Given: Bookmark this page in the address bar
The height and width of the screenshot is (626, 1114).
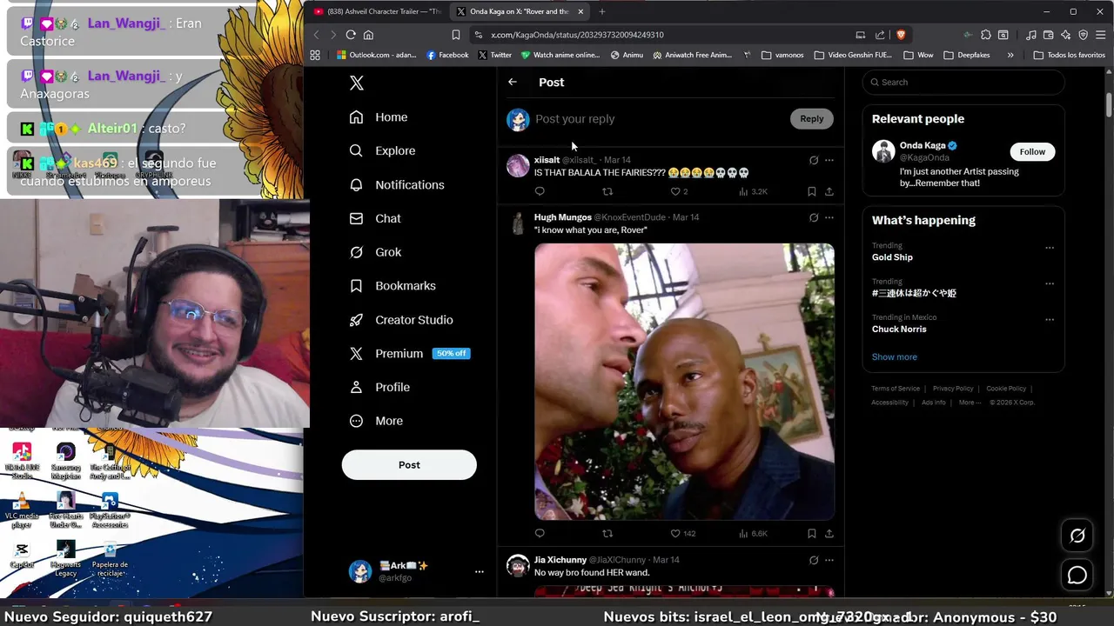Looking at the screenshot, I should coord(455,35).
